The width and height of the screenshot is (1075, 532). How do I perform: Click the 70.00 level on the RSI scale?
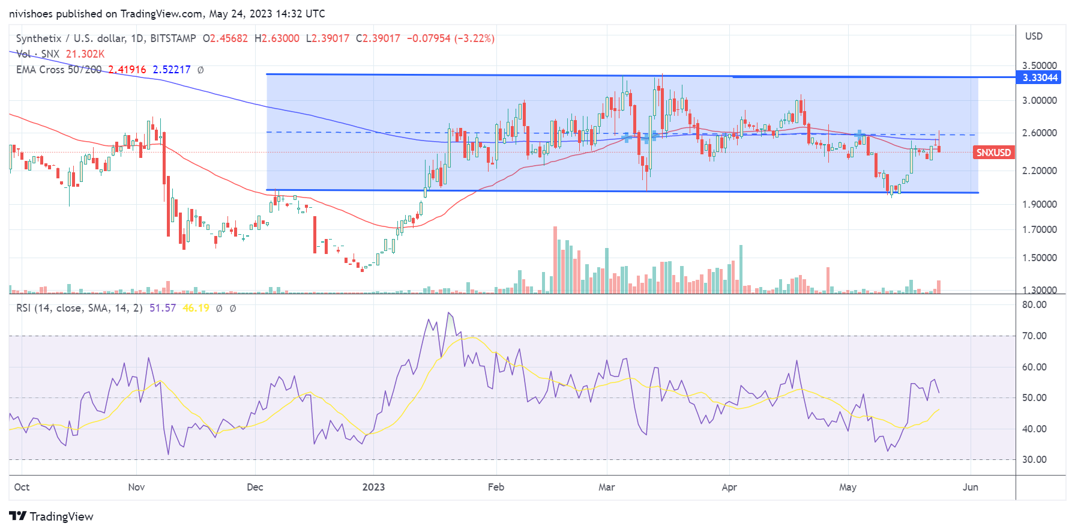point(1034,336)
